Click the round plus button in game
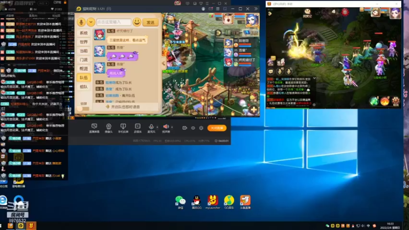409x230 pixels. (x=254, y=110)
